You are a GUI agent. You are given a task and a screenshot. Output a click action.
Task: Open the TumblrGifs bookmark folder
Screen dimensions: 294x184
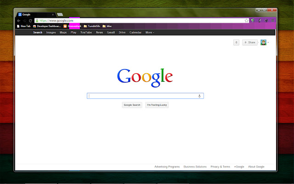point(92,26)
